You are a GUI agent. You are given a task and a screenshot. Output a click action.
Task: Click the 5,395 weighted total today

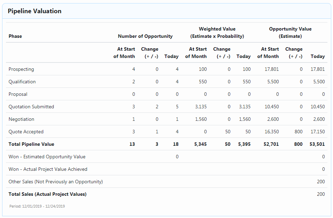[244, 144]
